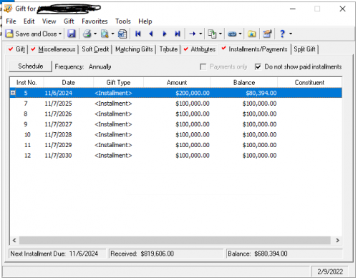
Task: Open the File menu
Action: tap(11, 21)
